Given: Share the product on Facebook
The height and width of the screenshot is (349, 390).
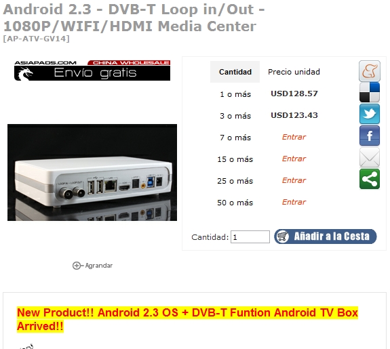Looking at the screenshot, I should click(x=370, y=136).
